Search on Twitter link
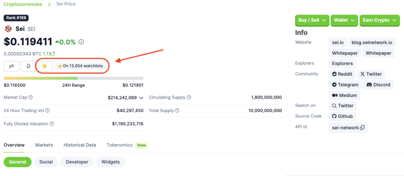The height and width of the screenshot is (176, 404). click(343, 106)
